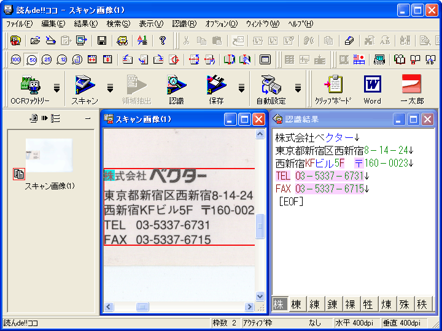
Task: Start scanning with スキャン button
Action: pos(85,89)
